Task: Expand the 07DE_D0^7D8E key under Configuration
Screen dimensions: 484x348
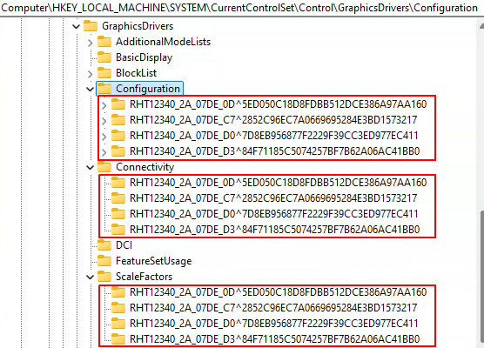Action: point(104,137)
